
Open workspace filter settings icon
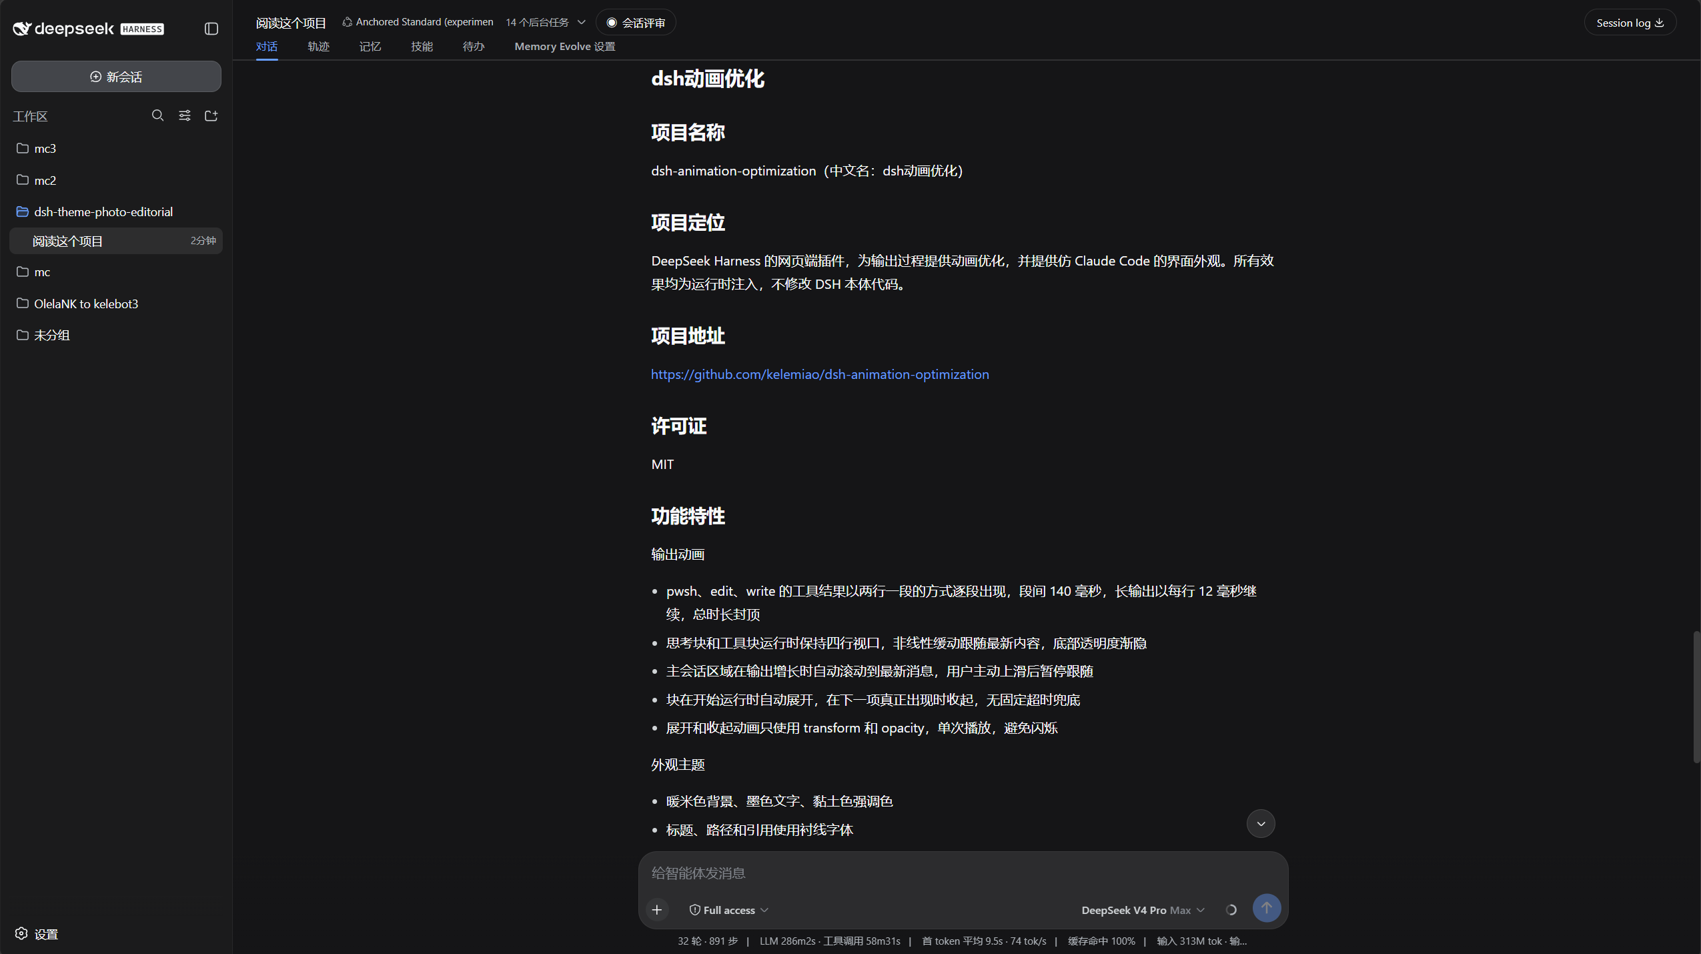pyautogui.click(x=185, y=115)
